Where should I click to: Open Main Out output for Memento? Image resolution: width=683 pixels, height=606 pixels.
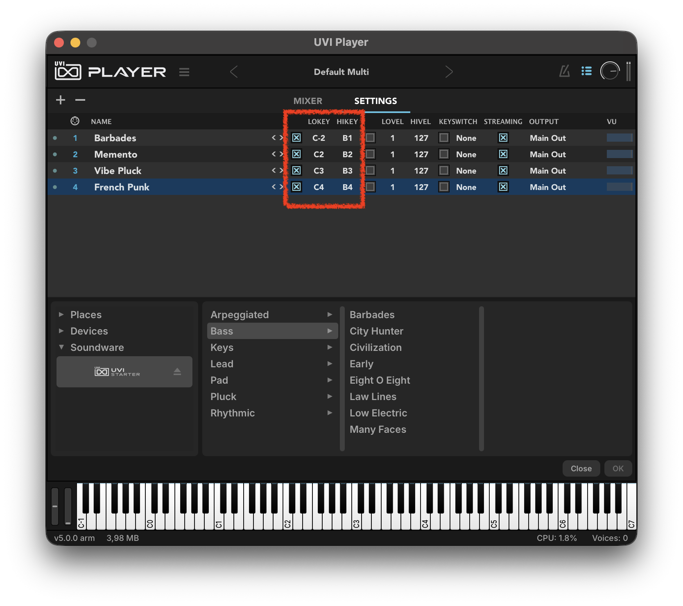point(547,154)
